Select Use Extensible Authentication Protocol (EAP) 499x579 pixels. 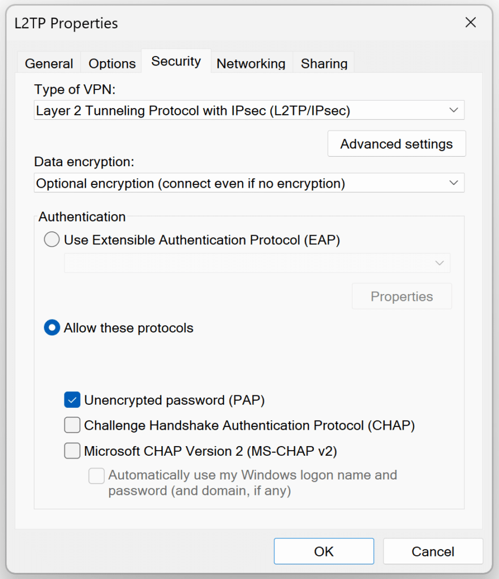[51, 239]
